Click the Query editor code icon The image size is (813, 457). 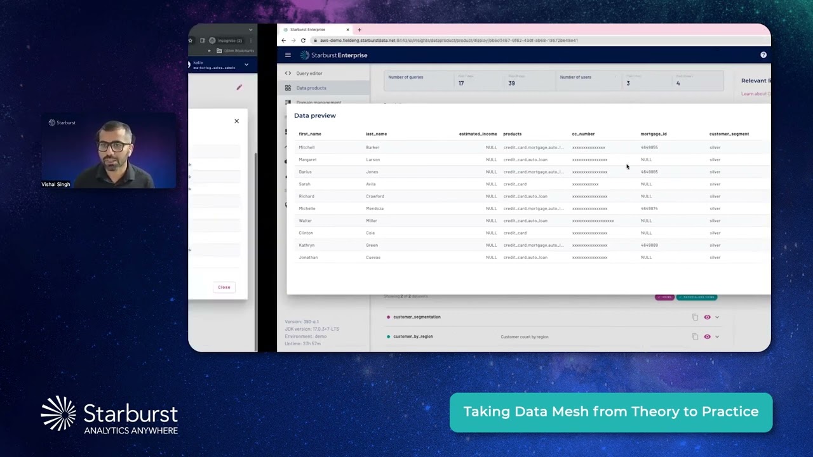(x=288, y=74)
